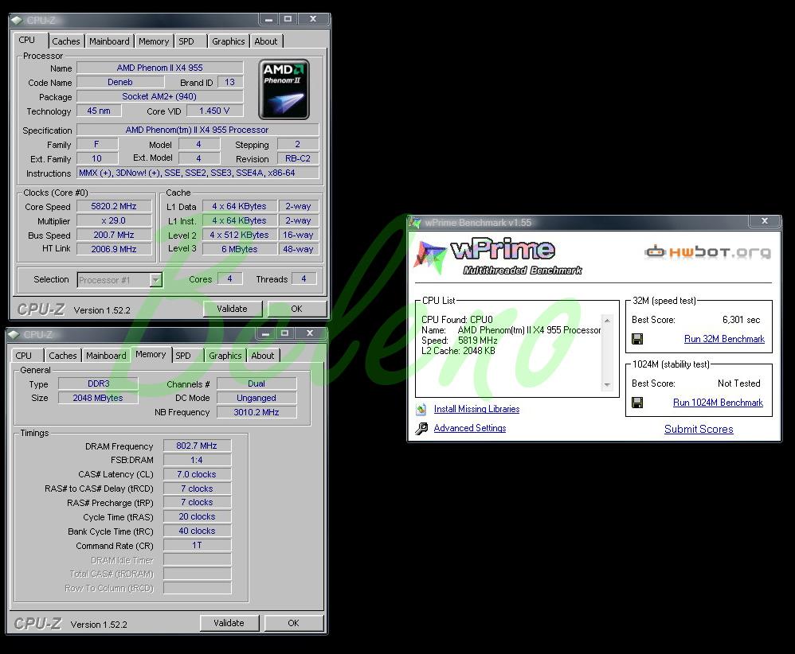Minimize the top CPU-Z window
795x654 pixels.
tap(268, 19)
